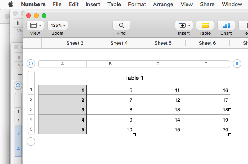This screenshot has height=164, width=248.
Task: Select the header cell containing bold 5
Action: click(x=62, y=129)
